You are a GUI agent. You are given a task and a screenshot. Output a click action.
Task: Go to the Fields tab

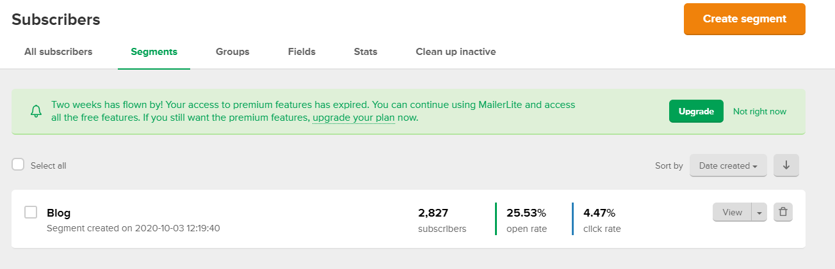point(302,52)
